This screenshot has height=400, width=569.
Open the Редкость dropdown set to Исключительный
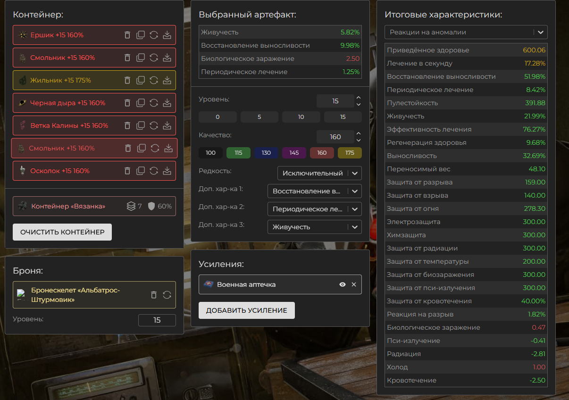click(319, 173)
